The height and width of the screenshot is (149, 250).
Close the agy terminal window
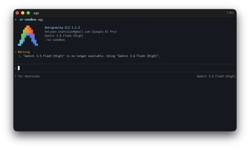tap(17, 13)
